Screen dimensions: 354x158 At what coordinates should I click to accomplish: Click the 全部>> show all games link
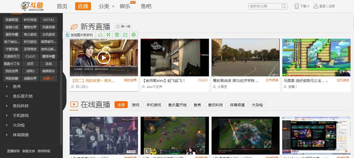click(49, 78)
